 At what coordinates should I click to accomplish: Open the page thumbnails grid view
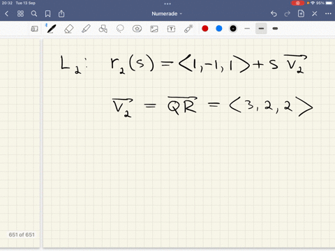coord(20,14)
